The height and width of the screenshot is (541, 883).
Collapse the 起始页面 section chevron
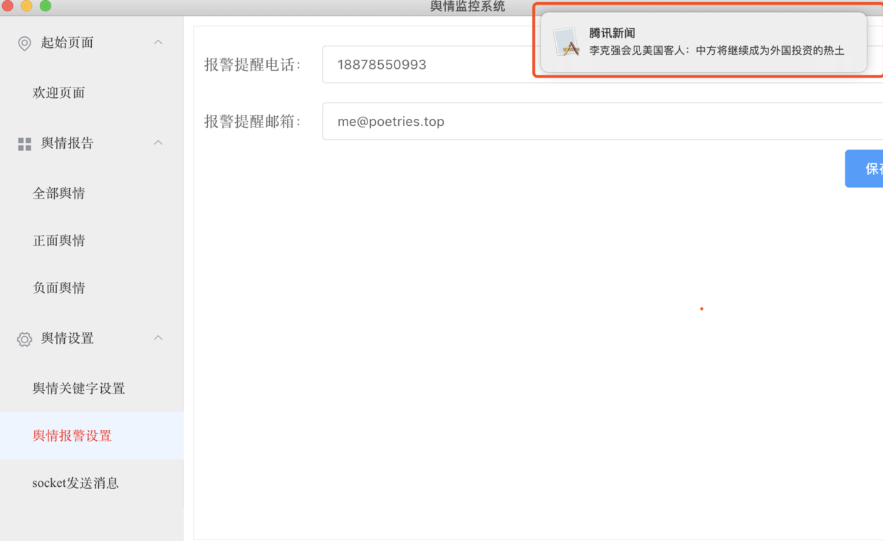(158, 43)
